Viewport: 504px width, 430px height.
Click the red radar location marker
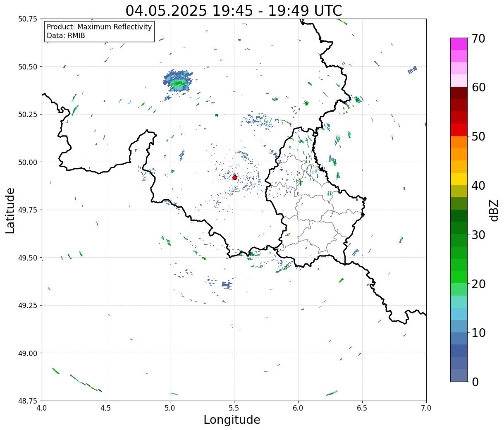[x=235, y=177]
